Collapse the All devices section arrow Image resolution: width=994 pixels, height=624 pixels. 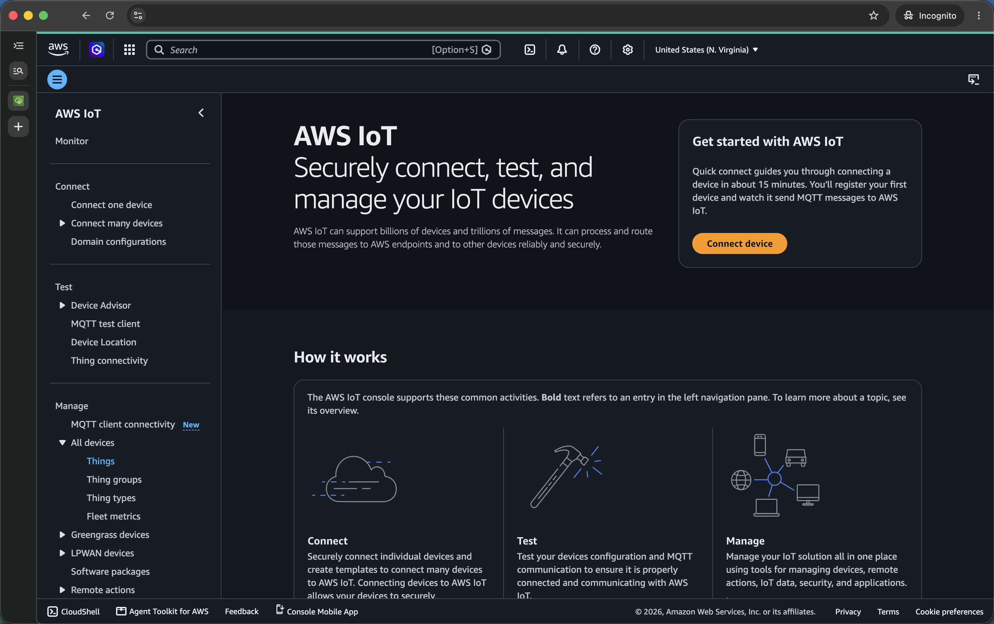tap(62, 443)
